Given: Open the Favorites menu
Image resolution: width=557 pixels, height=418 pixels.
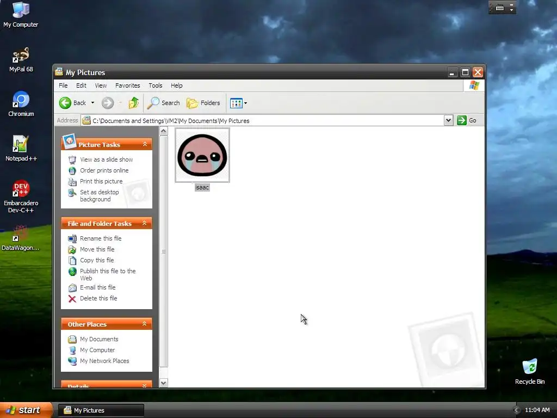Looking at the screenshot, I should (127, 85).
